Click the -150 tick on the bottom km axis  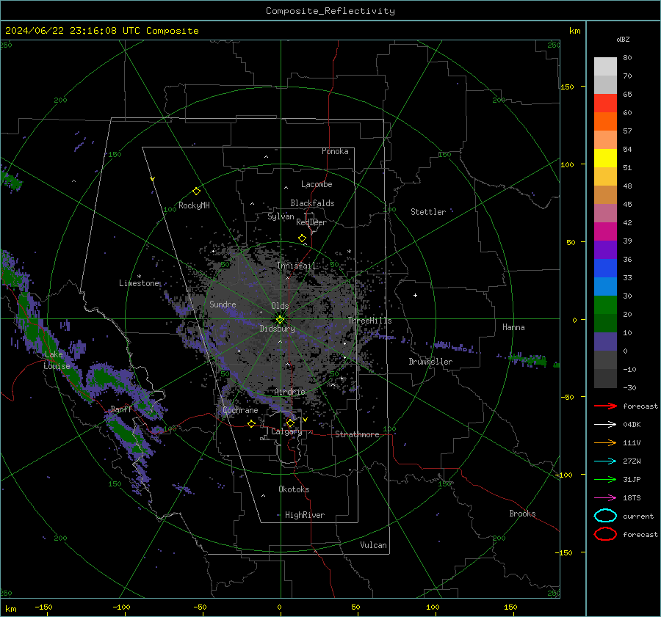point(43,607)
